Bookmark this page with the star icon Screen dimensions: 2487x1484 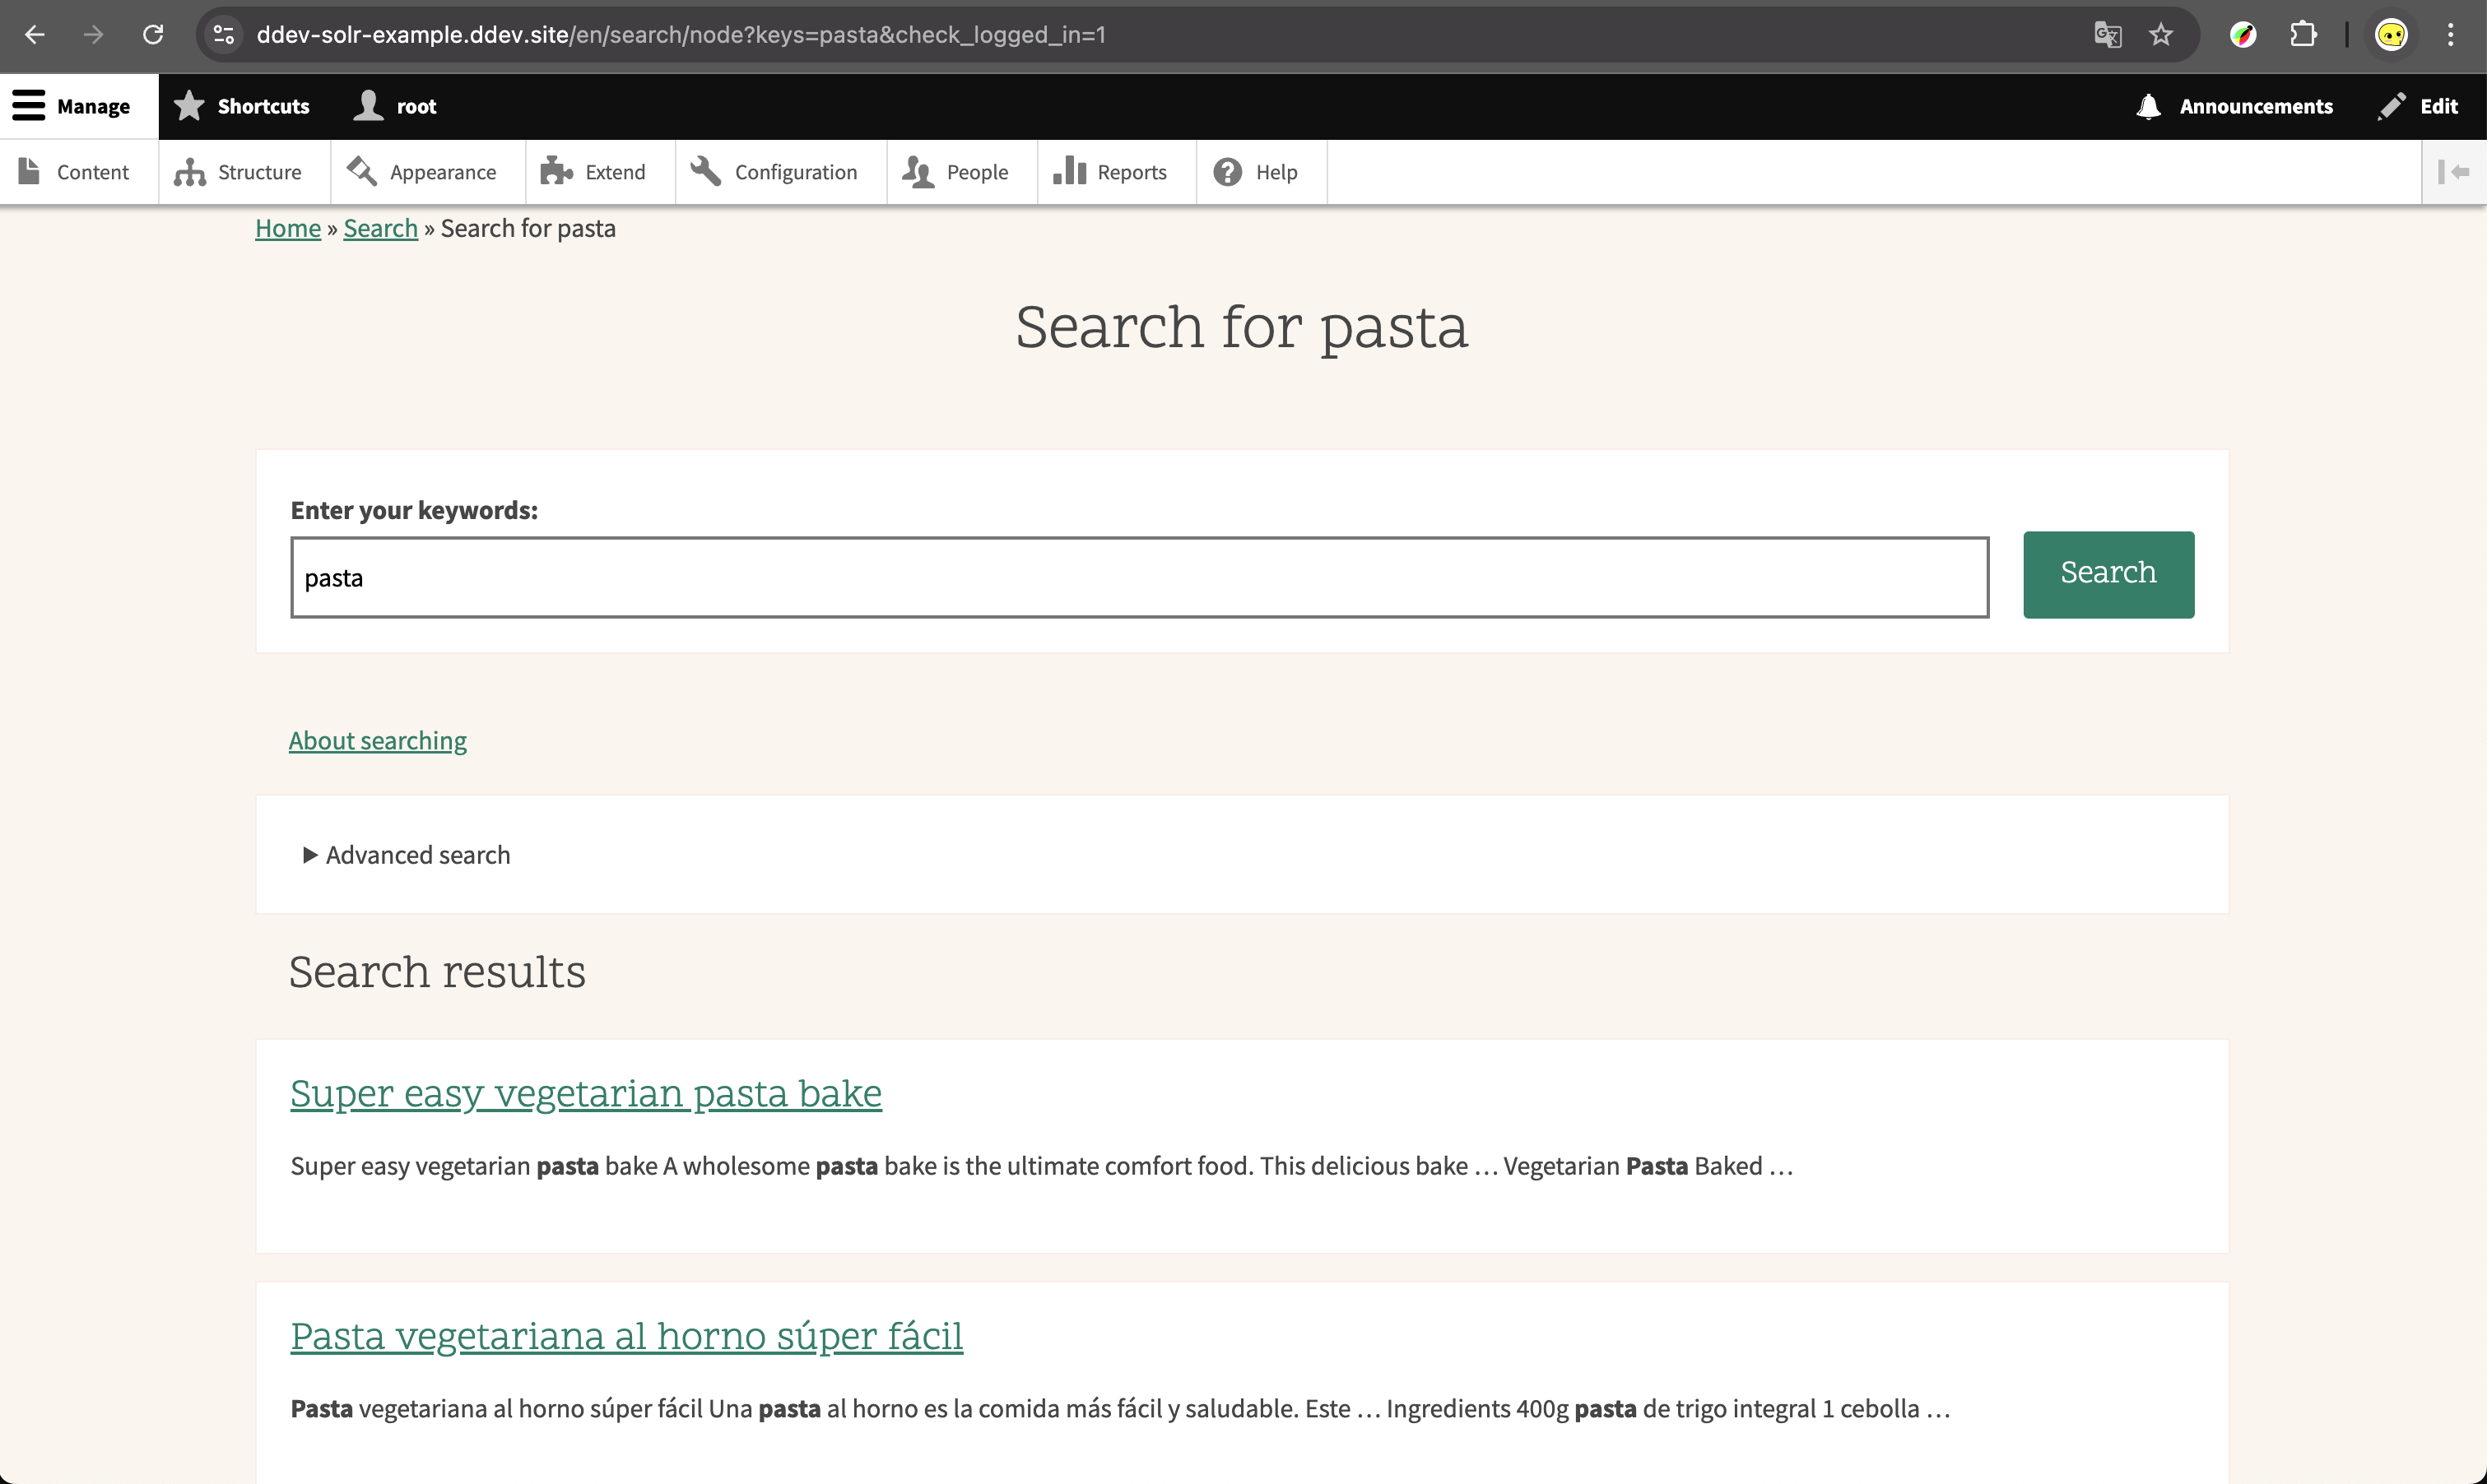coord(2161,35)
